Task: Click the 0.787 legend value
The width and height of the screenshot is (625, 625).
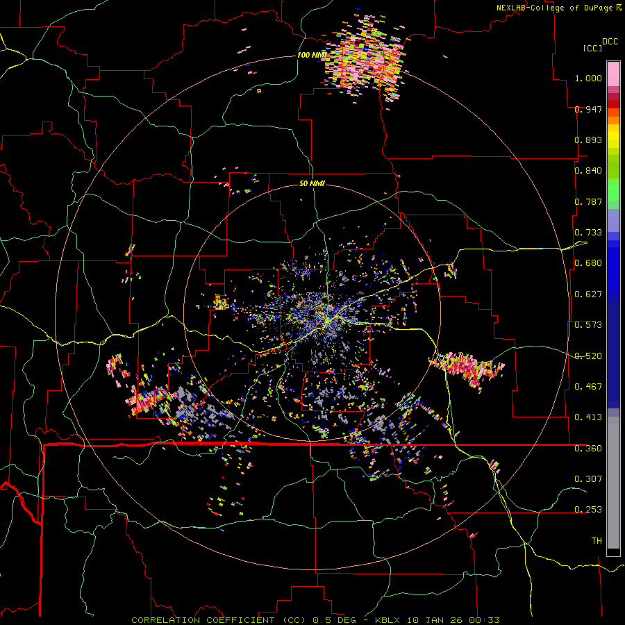Action: [x=588, y=201]
